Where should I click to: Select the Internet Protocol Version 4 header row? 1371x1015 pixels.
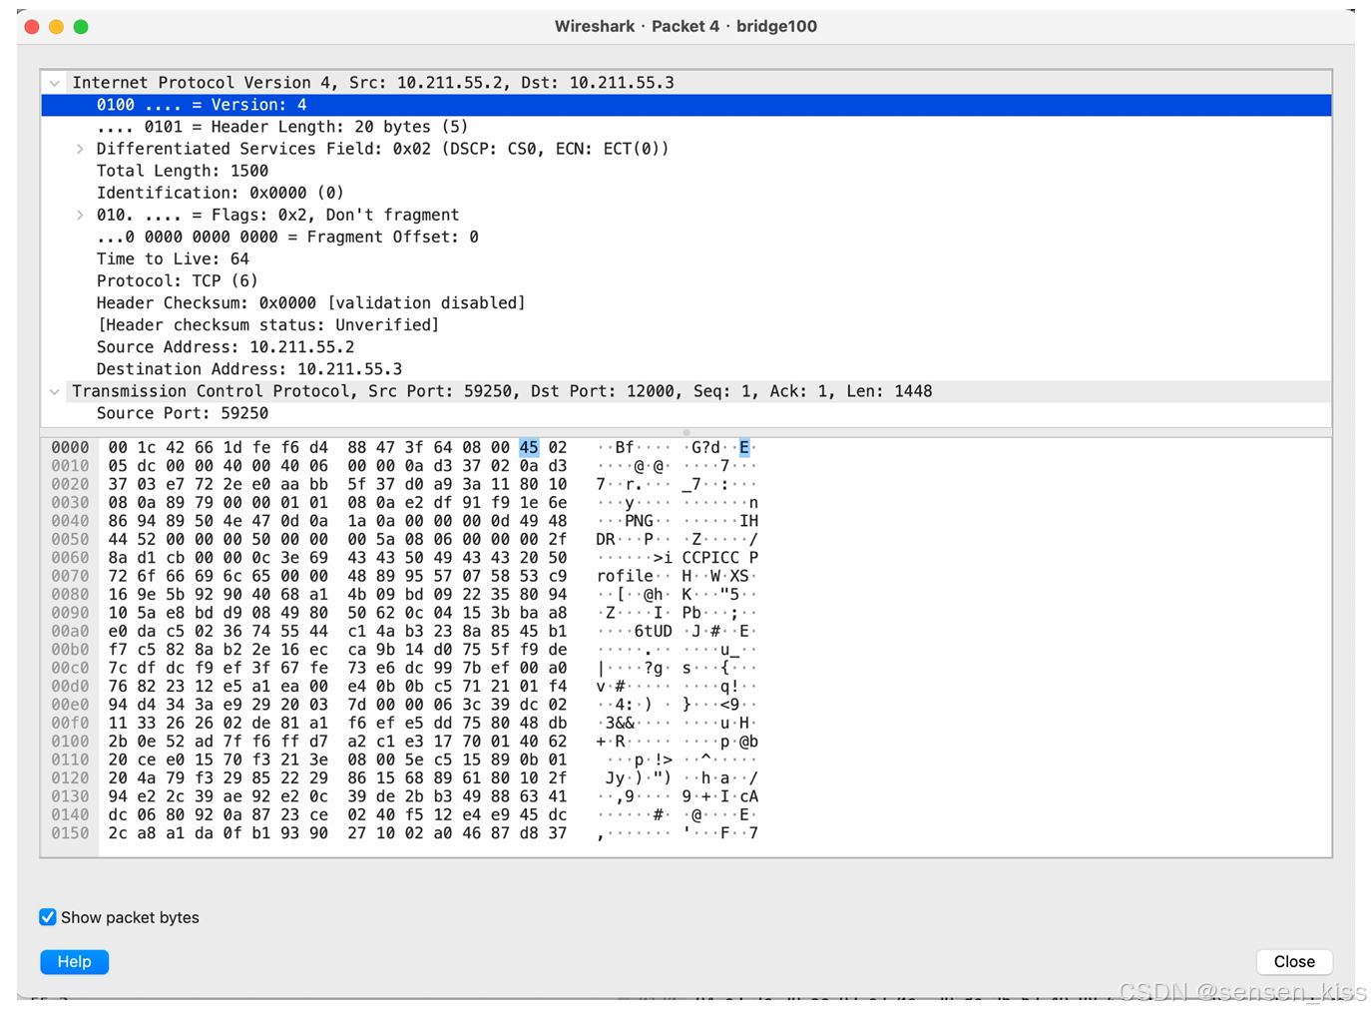pos(686,83)
